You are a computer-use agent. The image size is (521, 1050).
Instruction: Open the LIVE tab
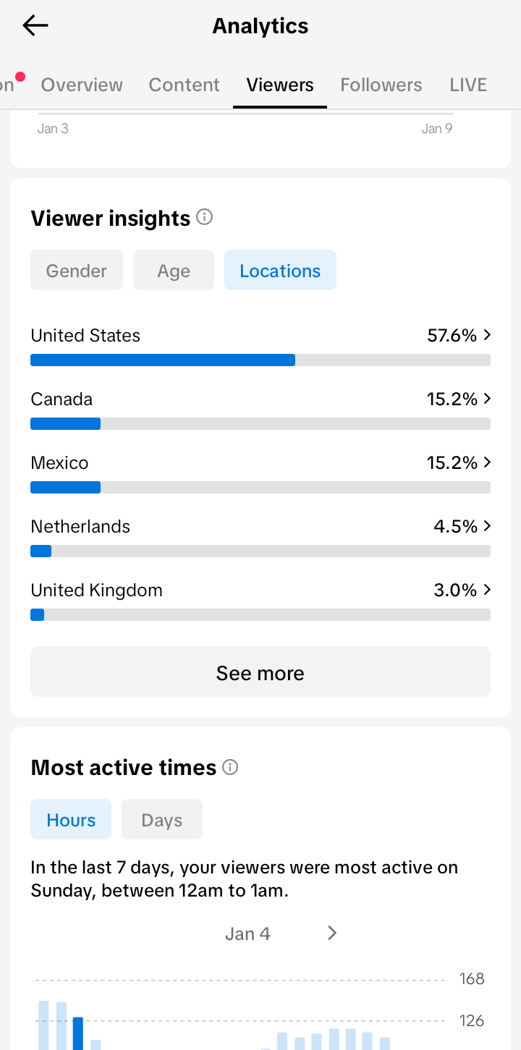468,85
